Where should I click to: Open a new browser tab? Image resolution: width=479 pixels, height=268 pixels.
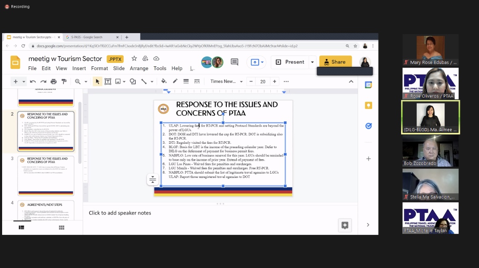point(127,37)
